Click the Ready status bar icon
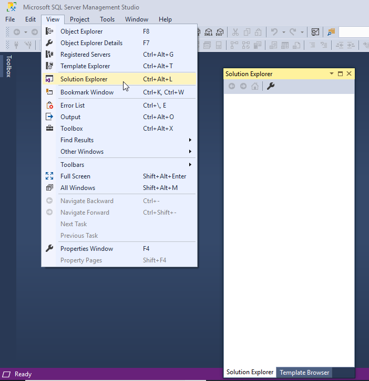Image resolution: width=369 pixels, height=381 pixels. pyautogui.click(x=7, y=374)
